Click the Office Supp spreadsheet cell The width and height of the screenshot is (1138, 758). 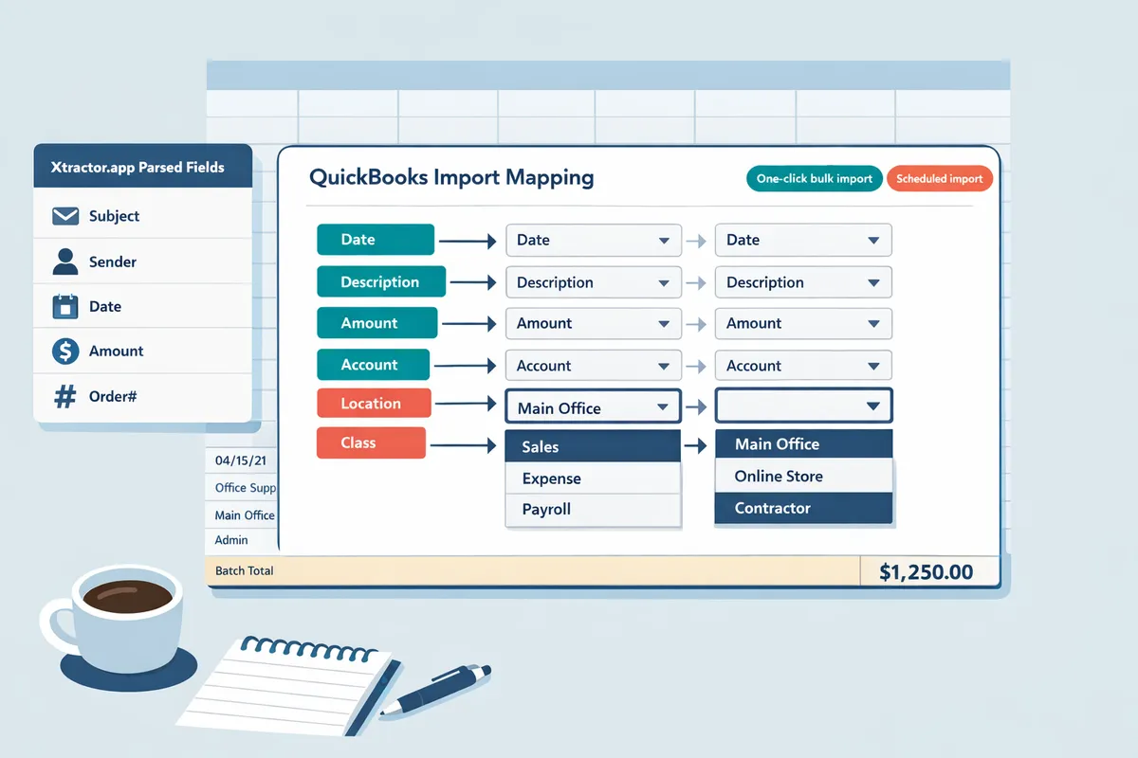[243, 488]
